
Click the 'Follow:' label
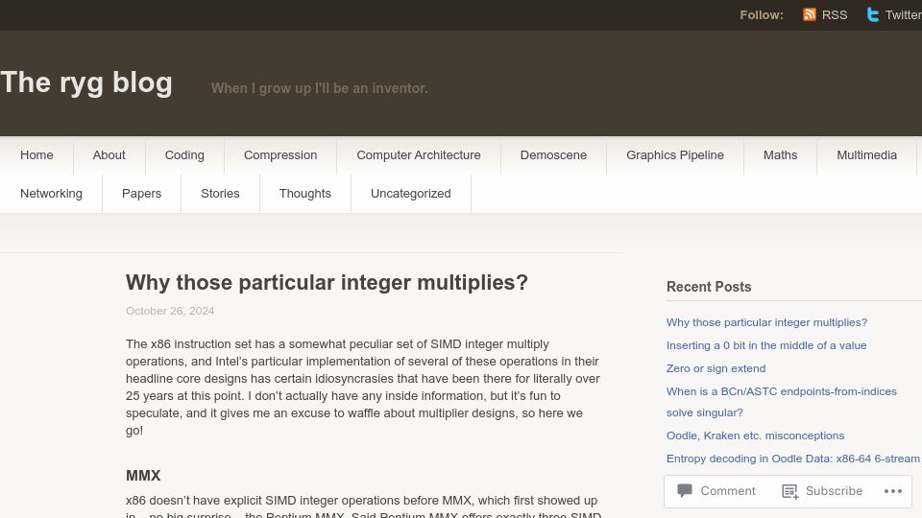coord(762,15)
